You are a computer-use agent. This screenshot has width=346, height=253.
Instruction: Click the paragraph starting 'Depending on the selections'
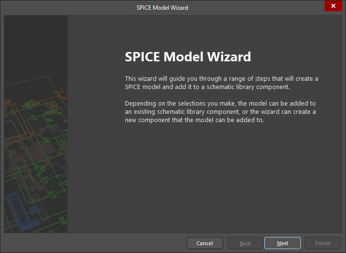[x=220, y=111]
